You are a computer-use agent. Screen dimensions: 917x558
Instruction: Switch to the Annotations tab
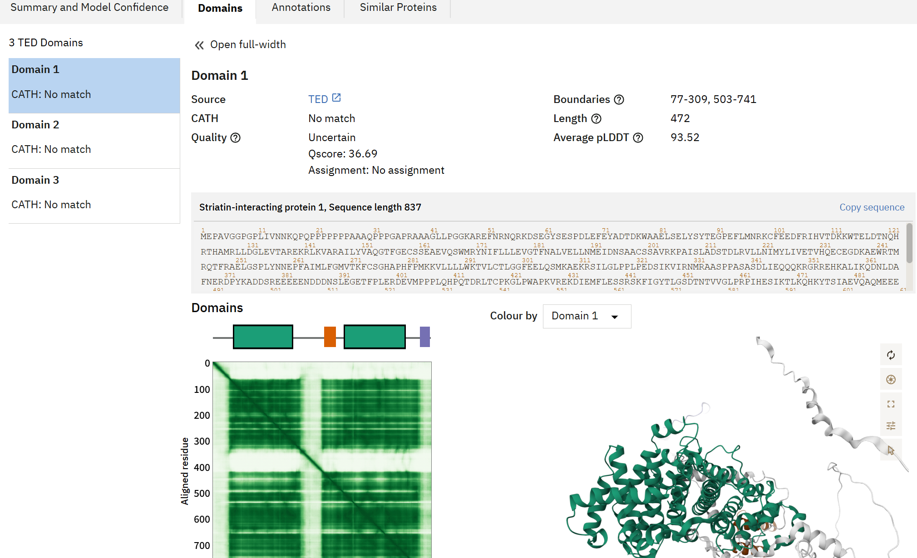point(301,8)
